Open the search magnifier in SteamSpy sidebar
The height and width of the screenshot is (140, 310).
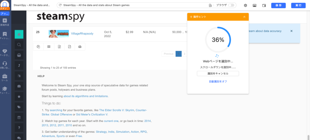tap(19, 45)
